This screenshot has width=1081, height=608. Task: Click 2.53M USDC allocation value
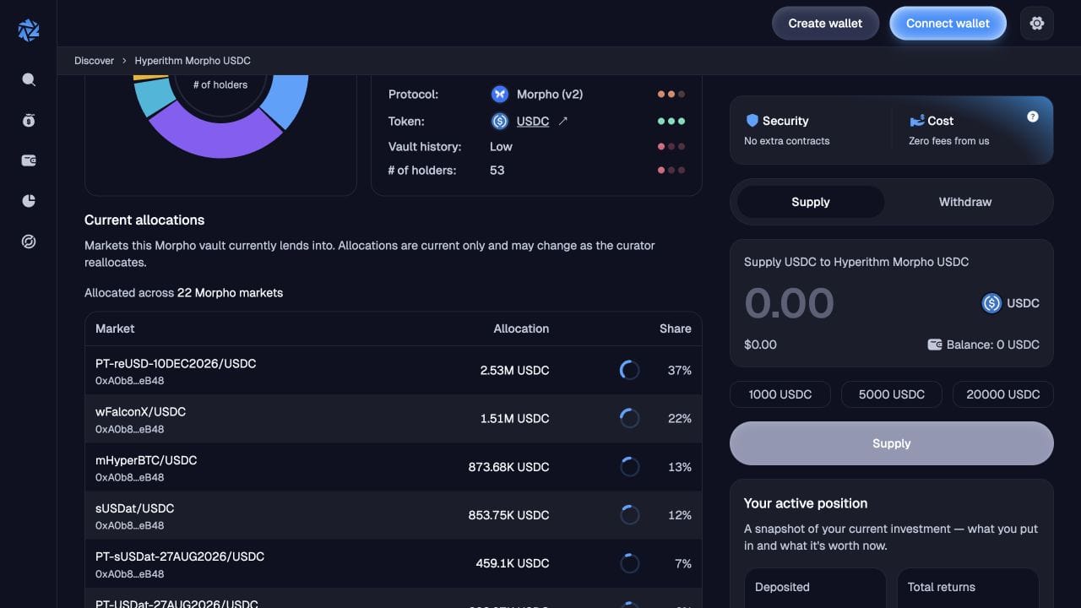[514, 370]
